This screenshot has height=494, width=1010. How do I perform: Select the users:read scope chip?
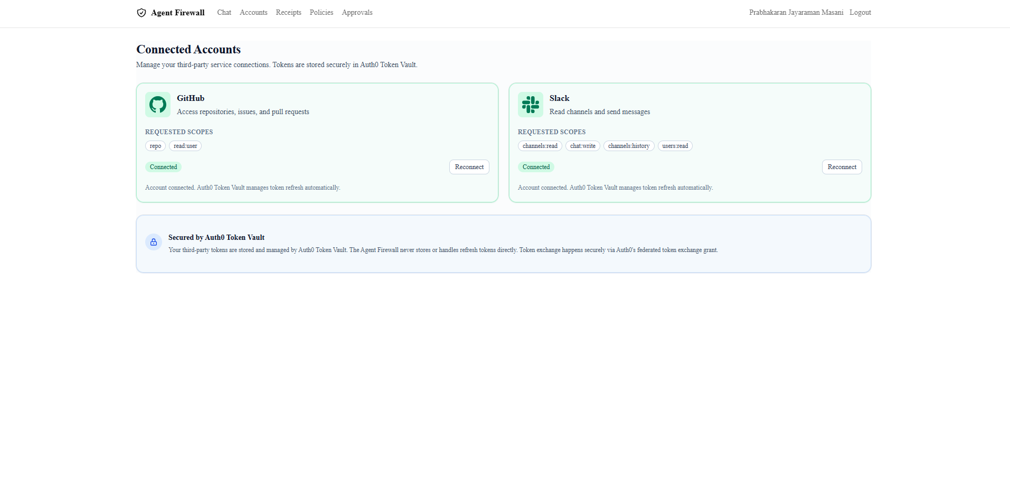[x=675, y=146]
